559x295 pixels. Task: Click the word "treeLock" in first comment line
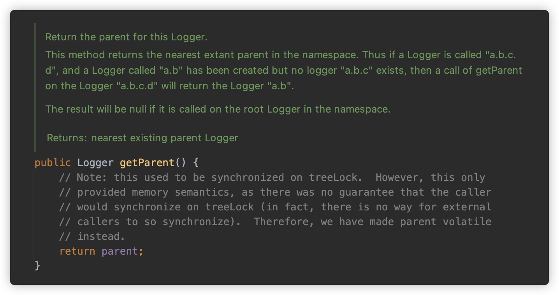[333, 177]
